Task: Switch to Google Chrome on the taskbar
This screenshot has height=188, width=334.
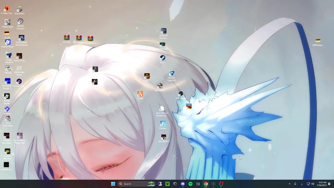Action: coord(206,184)
